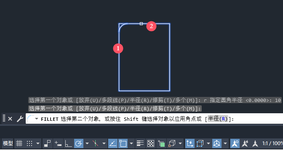
Task: Choose the 半径(R) option in command line
Action: [218, 119]
